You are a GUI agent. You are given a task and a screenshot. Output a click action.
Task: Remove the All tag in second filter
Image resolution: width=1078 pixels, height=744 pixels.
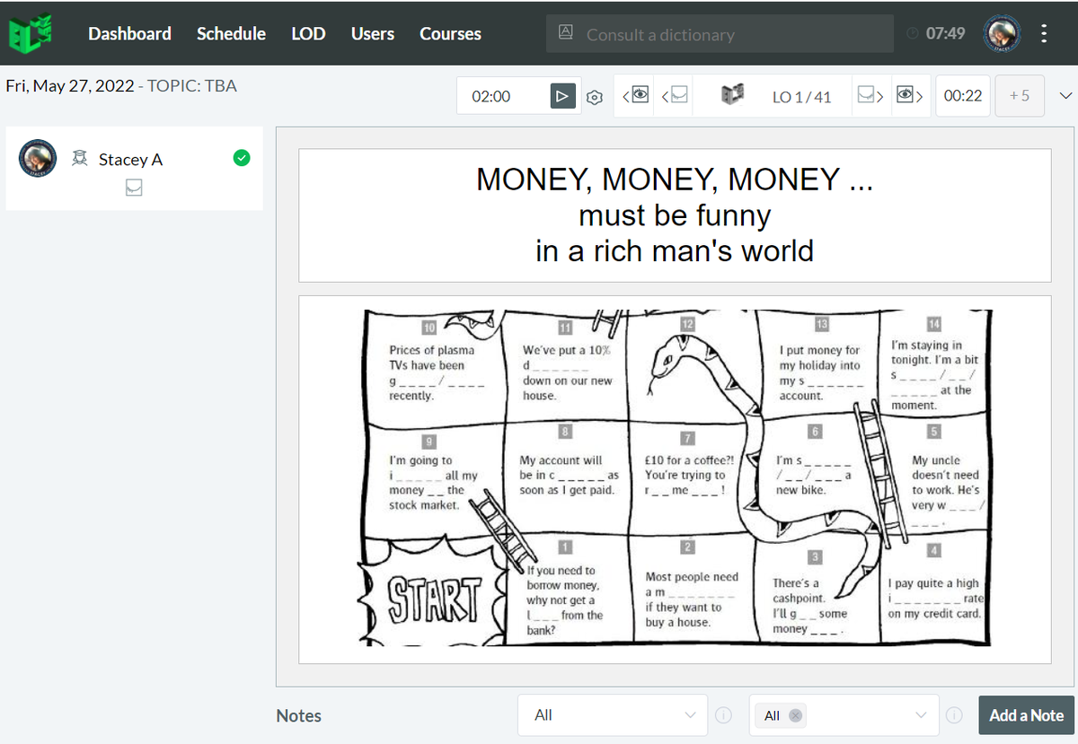point(795,715)
